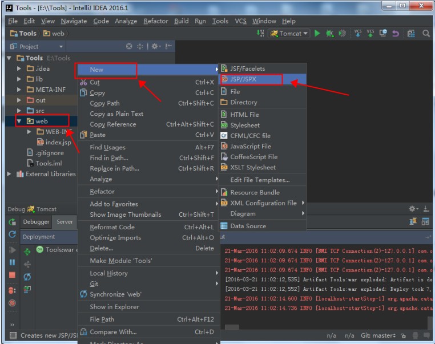This screenshot has width=435, height=344.
Task: Run with coverage icon in toolbar
Action: tap(343, 34)
